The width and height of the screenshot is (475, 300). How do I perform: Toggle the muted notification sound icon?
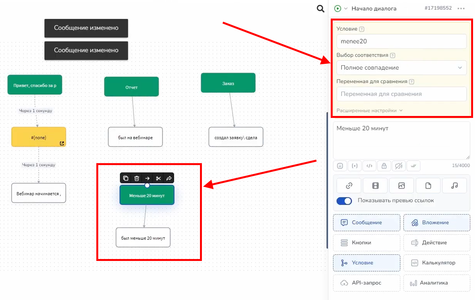pyautogui.click(x=399, y=166)
